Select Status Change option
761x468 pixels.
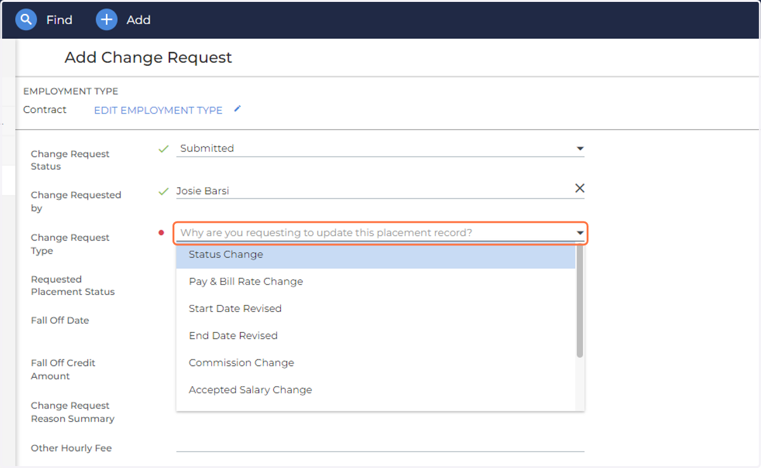tap(375, 255)
